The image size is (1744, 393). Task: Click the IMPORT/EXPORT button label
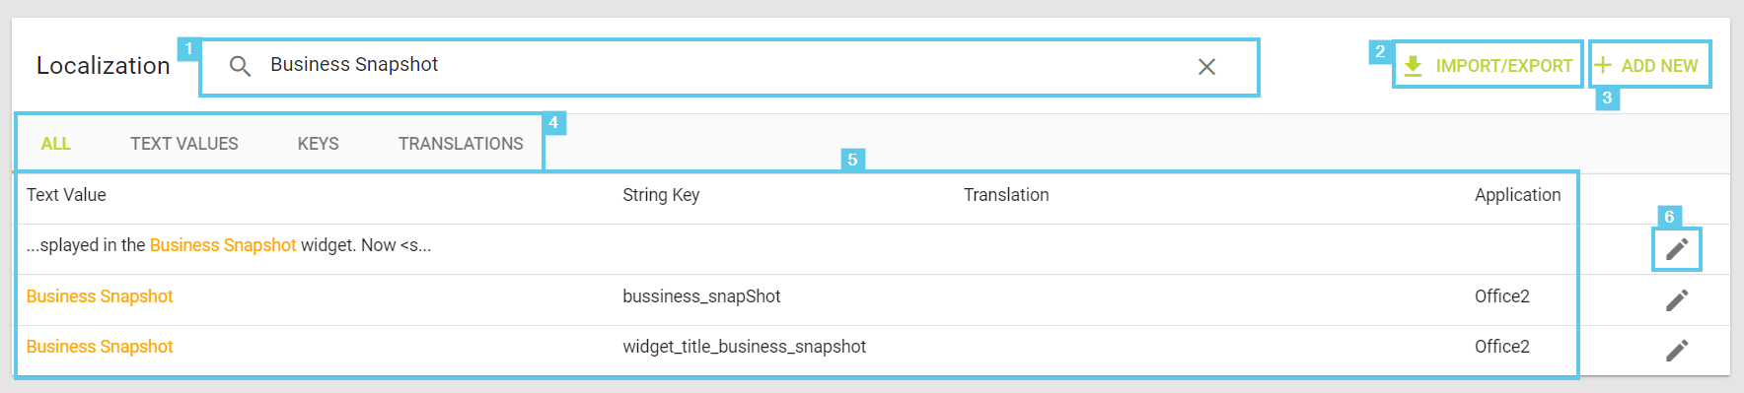coord(1504,66)
